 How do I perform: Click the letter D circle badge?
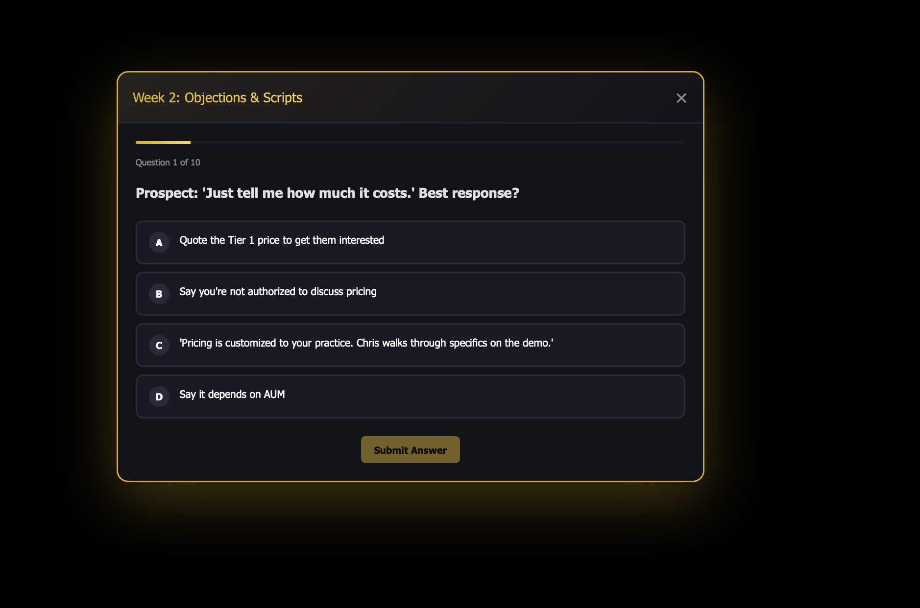[x=159, y=397]
